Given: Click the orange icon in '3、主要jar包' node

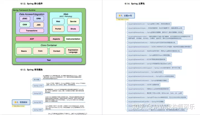Looking at the screenshot, I should coord(120,16).
